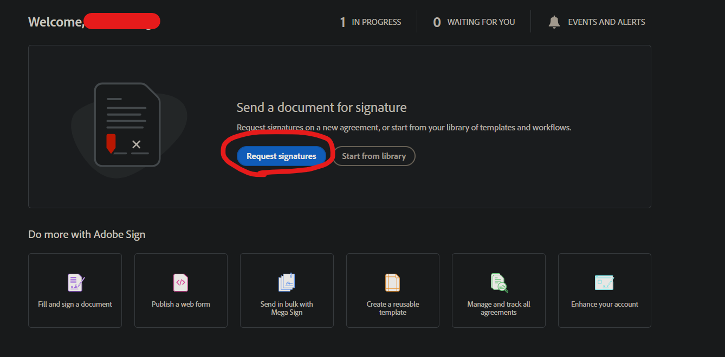Open the manage and track agreements icon

click(x=499, y=282)
